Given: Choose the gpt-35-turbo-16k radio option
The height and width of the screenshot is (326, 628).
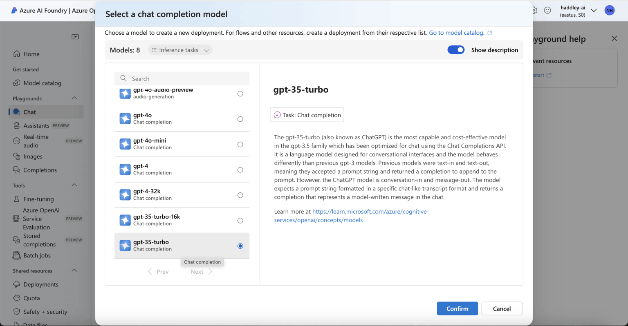Looking at the screenshot, I should click(x=240, y=221).
